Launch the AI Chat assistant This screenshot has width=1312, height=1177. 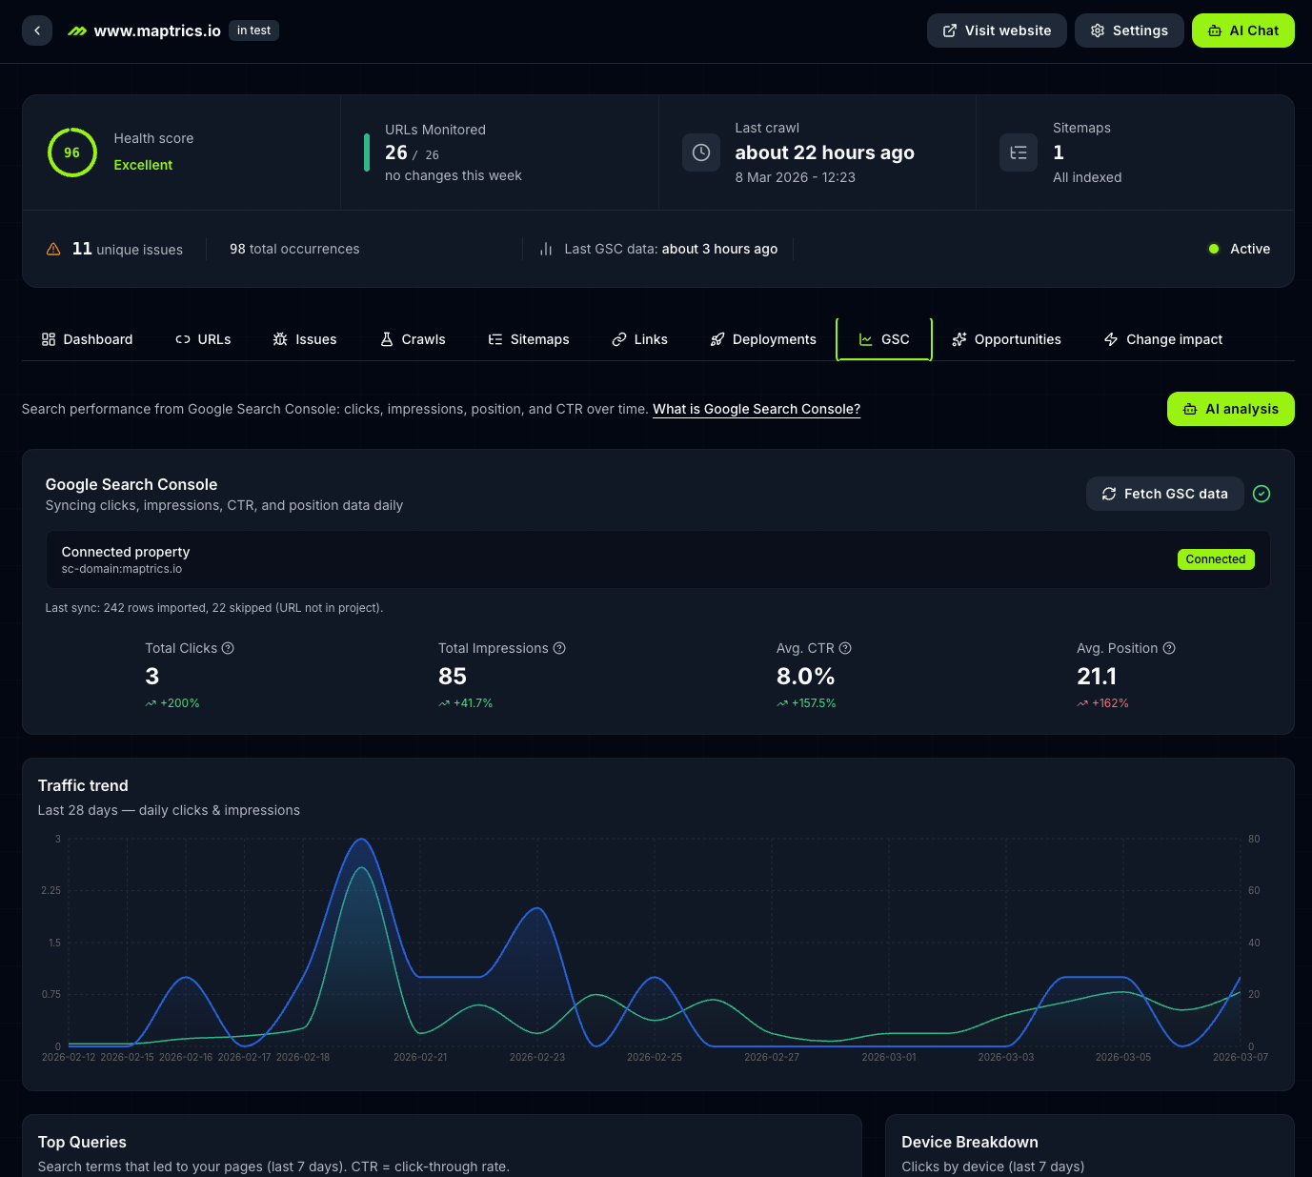click(x=1243, y=30)
